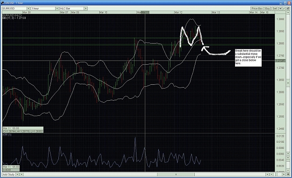The image size is (292, 178).
Task: Click minus button of bottom time zoom
Action: pos(272,174)
